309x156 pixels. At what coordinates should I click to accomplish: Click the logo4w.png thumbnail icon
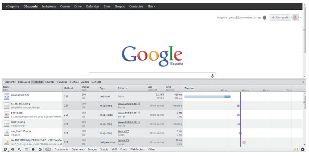(6, 124)
